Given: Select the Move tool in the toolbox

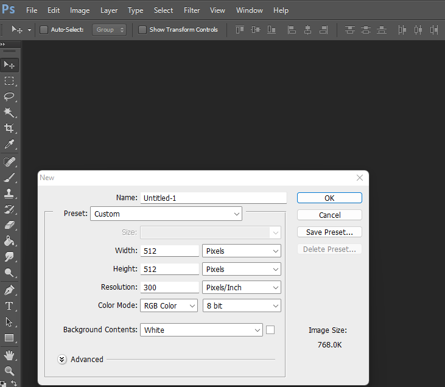Looking at the screenshot, I should coord(9,65).
